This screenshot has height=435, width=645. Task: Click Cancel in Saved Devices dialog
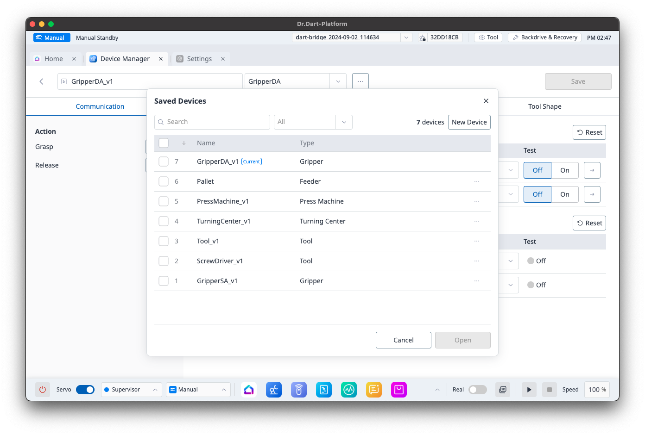click(x=403, y=340)
